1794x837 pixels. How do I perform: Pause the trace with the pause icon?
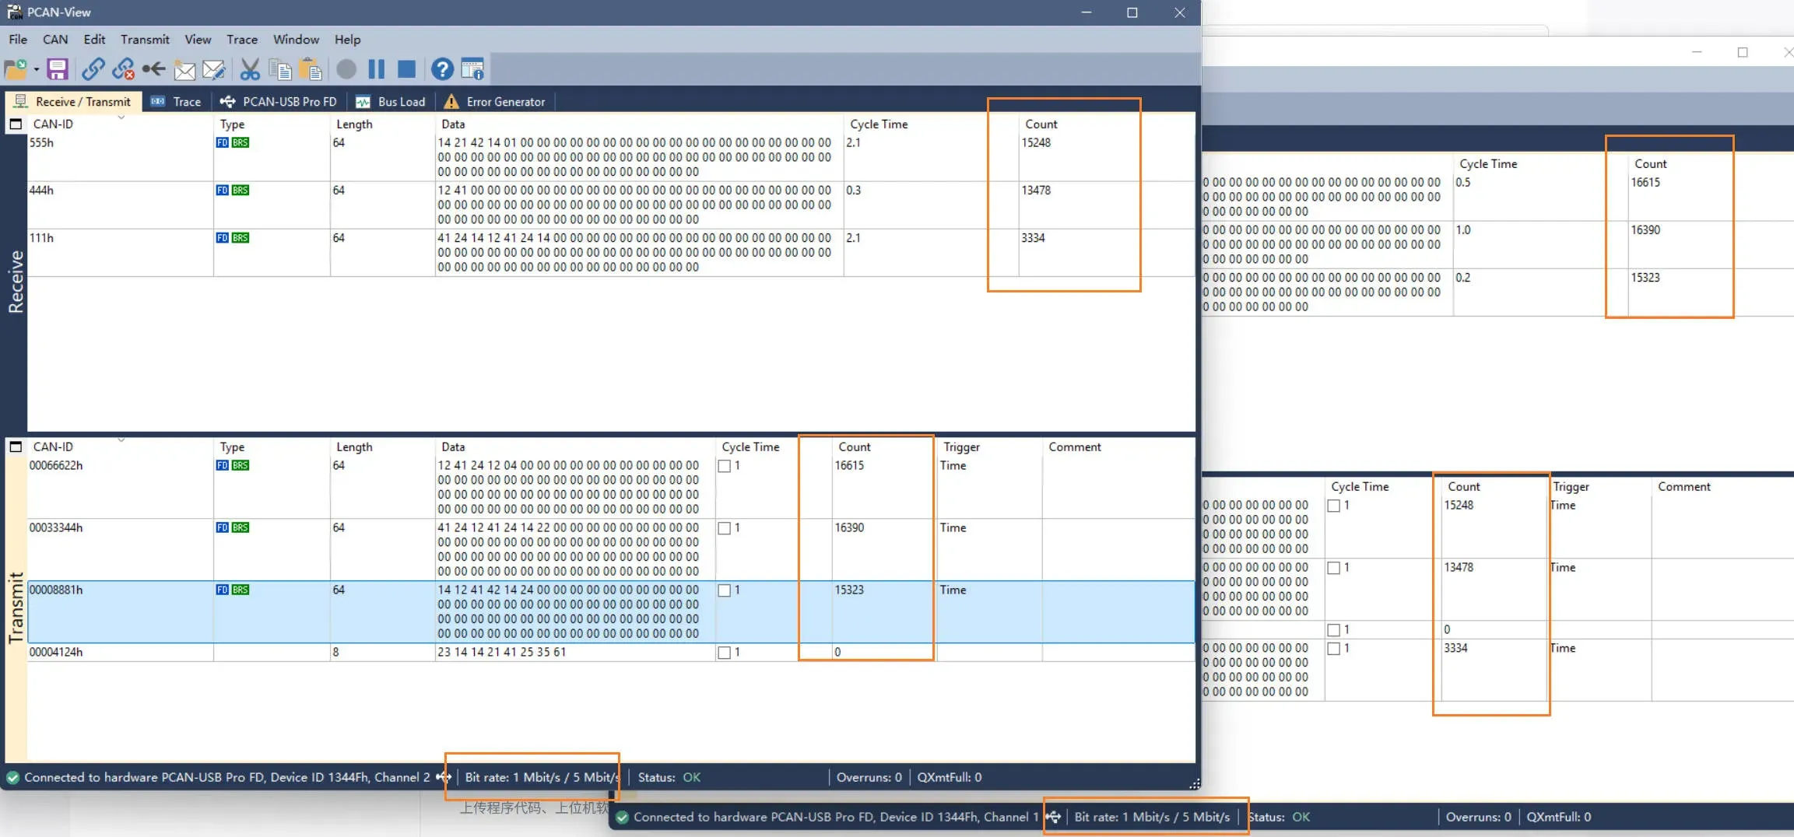click(x=377, y=69)
